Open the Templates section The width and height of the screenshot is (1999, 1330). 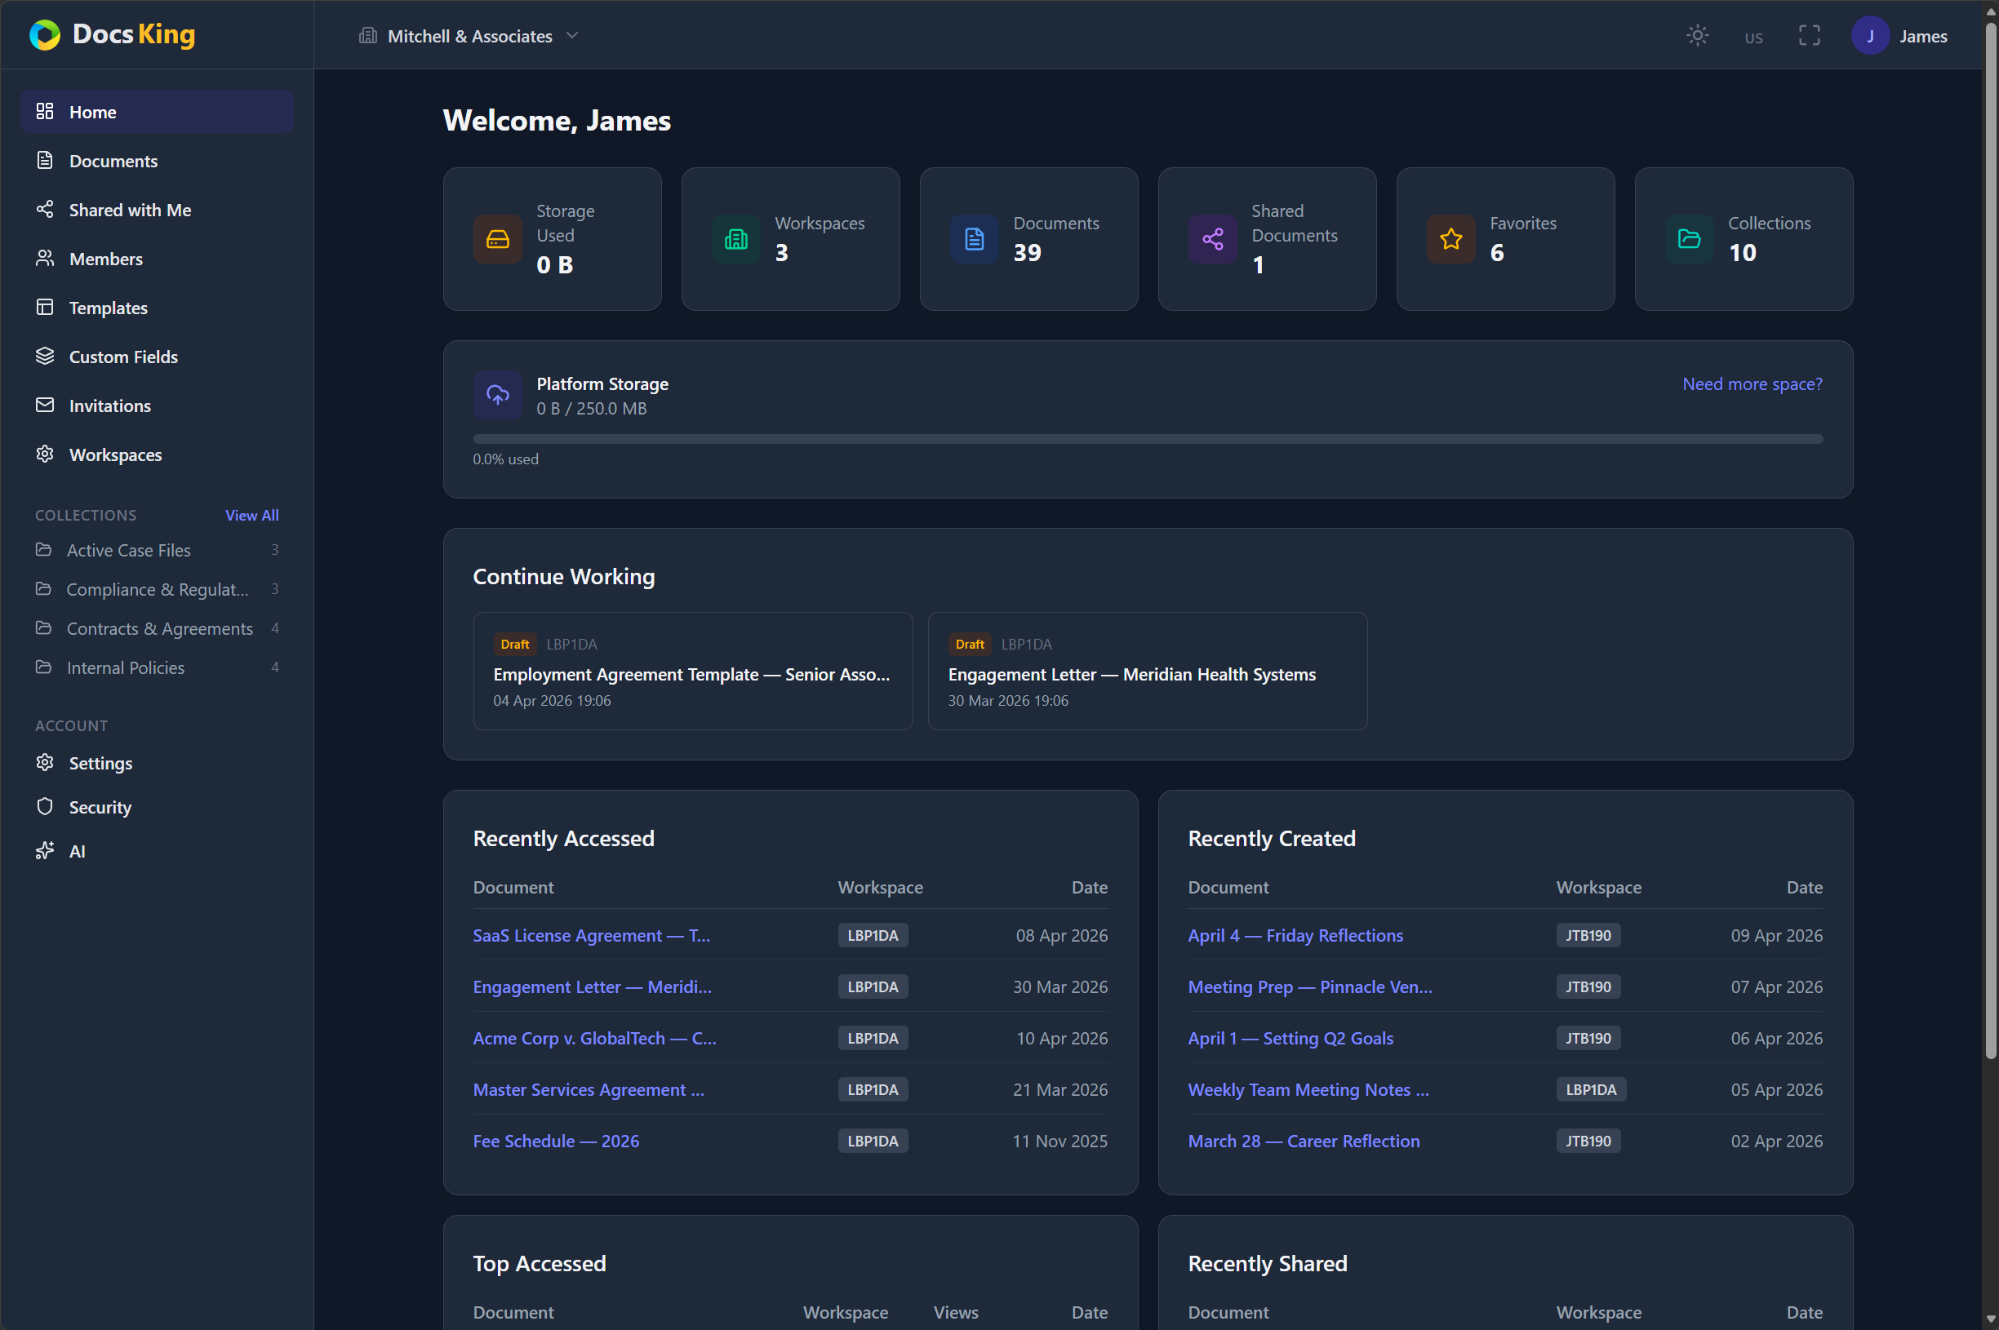point(109,307)
